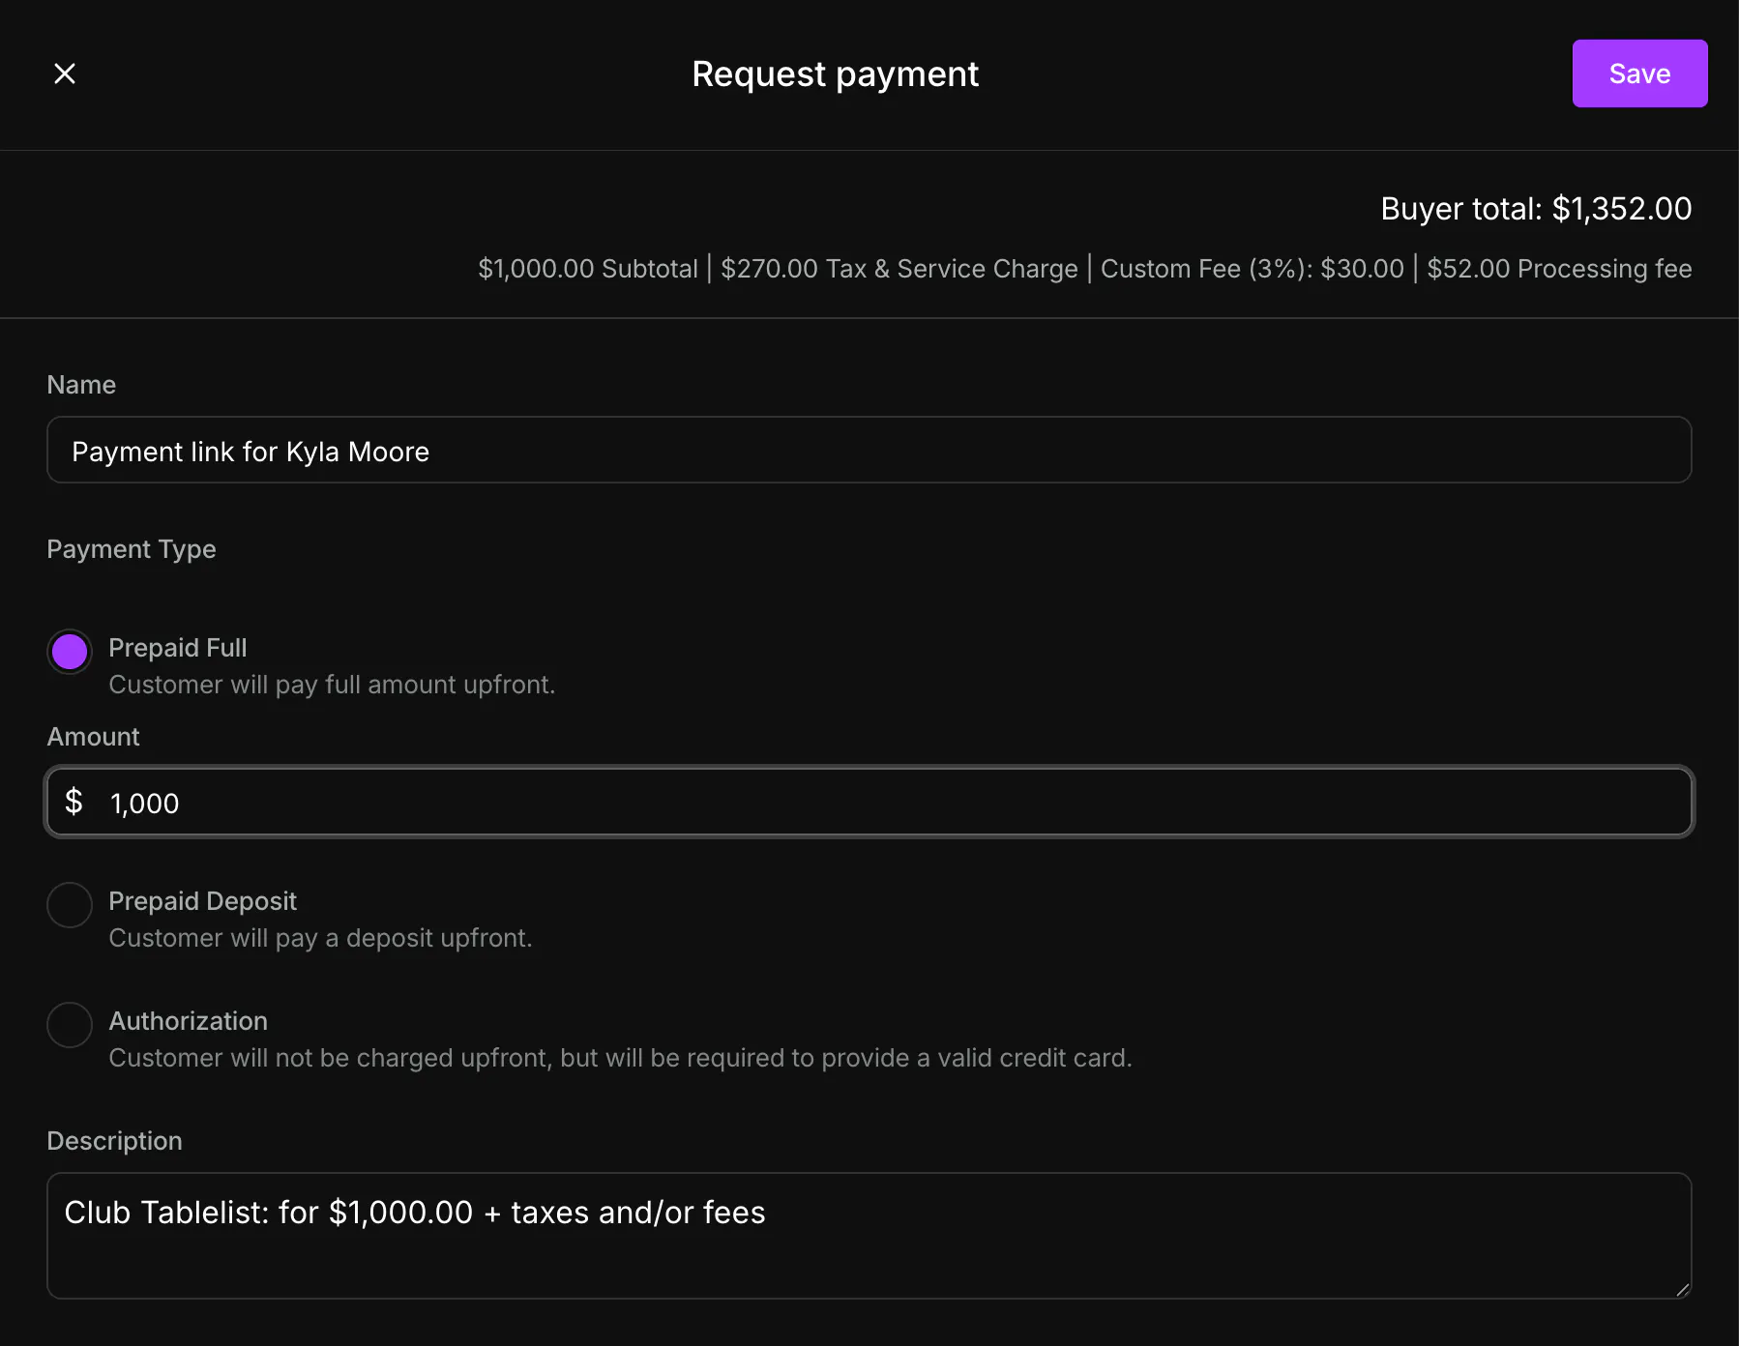
Task: Grab the description textarea resize handle
Action: pos(1682,1289)
